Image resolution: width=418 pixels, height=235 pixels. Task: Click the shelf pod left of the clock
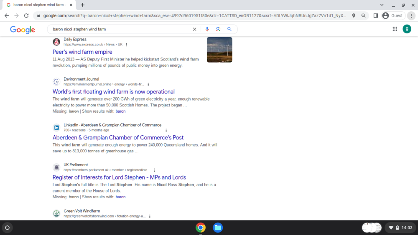372,227
